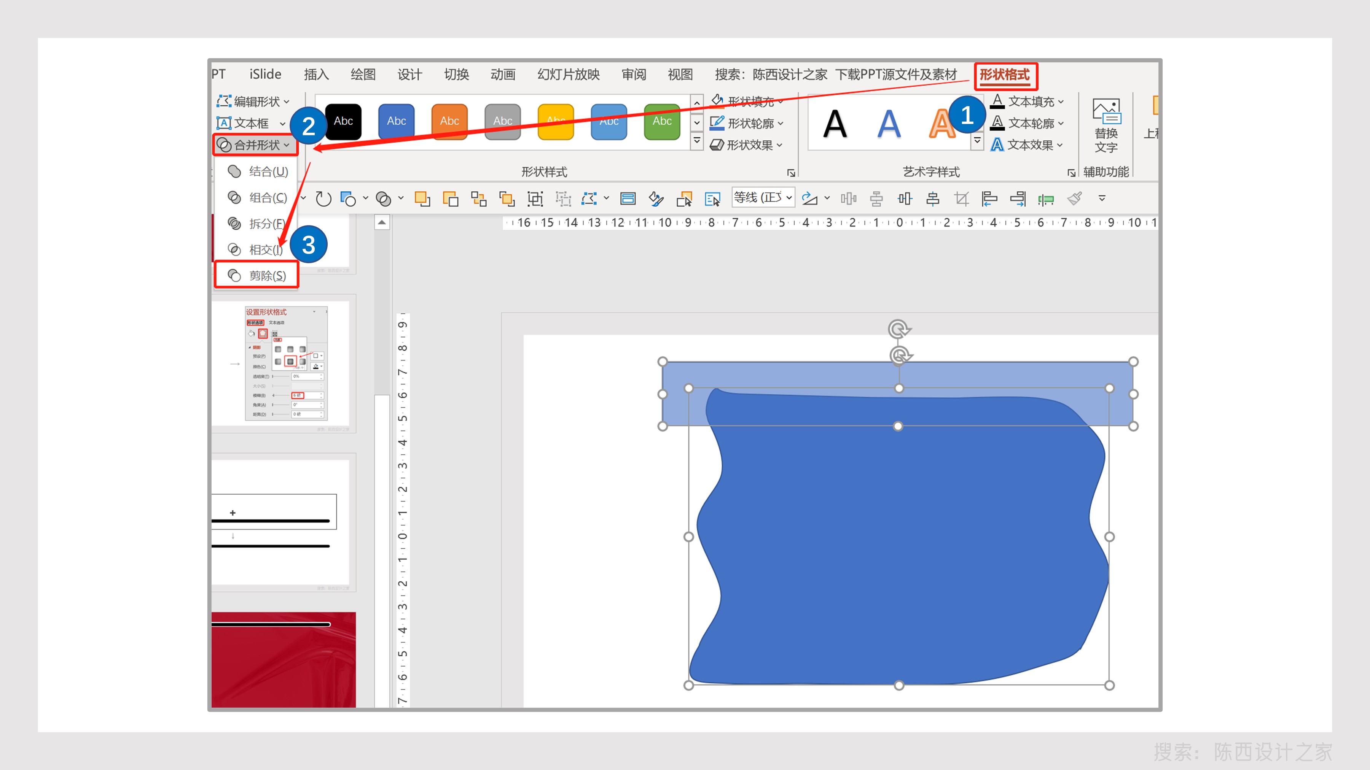1370x770 pixels.
Task: Click the bring forward icon in toolbar
Action: coord(422,199)
